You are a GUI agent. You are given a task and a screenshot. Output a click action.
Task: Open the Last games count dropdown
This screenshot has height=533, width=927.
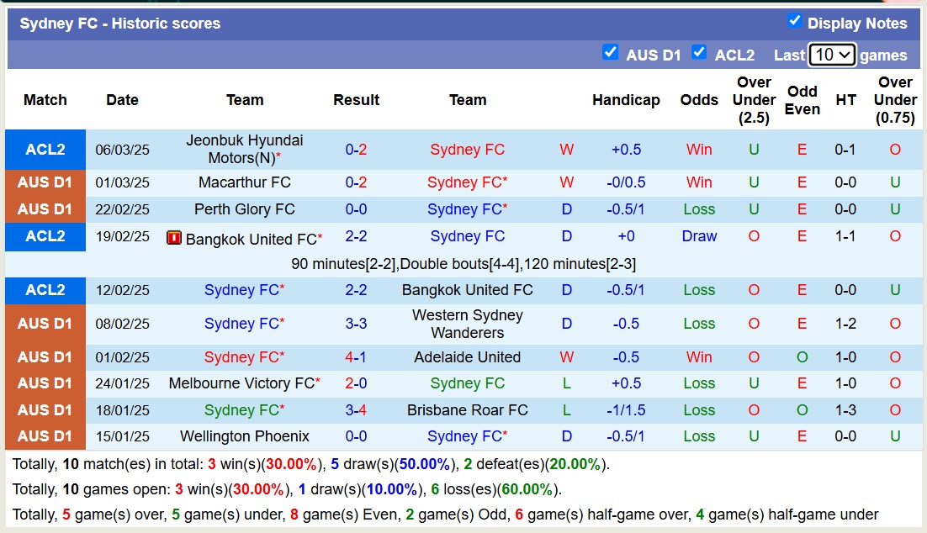tap(831, 55)
